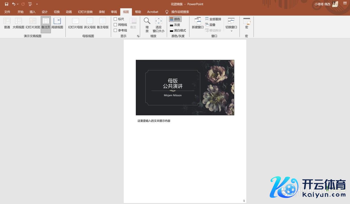Select Grayscale (灰度) color mode
This screenshot has width=350, height=204.
tap(175, 25)
